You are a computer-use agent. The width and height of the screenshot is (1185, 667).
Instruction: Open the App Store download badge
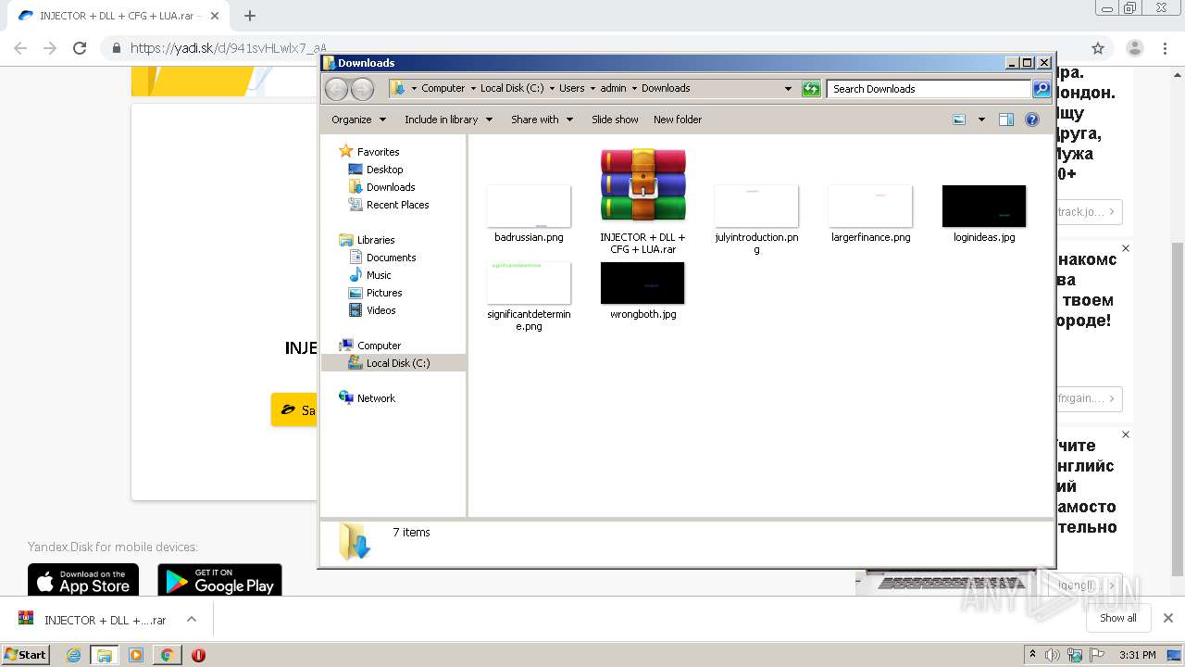(x=83, y=580)
